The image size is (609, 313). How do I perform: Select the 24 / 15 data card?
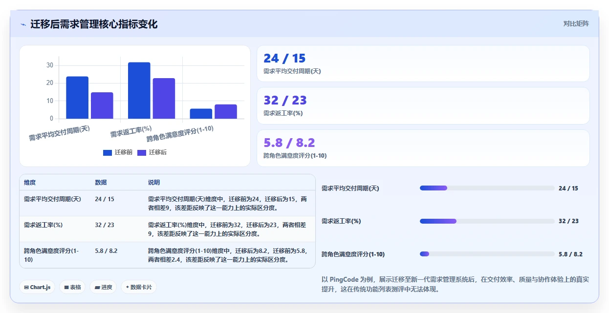click(x=423, y=63)
